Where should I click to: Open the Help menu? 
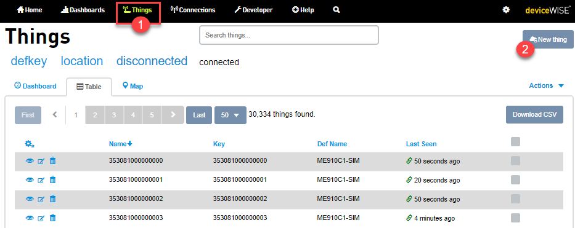[303, 10]
